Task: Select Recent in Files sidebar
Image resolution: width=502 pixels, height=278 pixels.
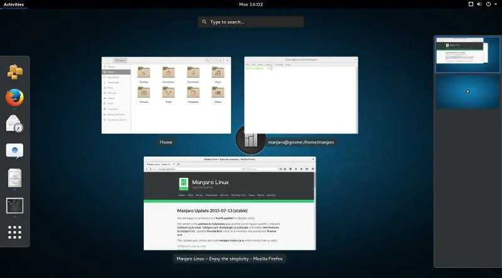Action: click(x=116, y=67)
